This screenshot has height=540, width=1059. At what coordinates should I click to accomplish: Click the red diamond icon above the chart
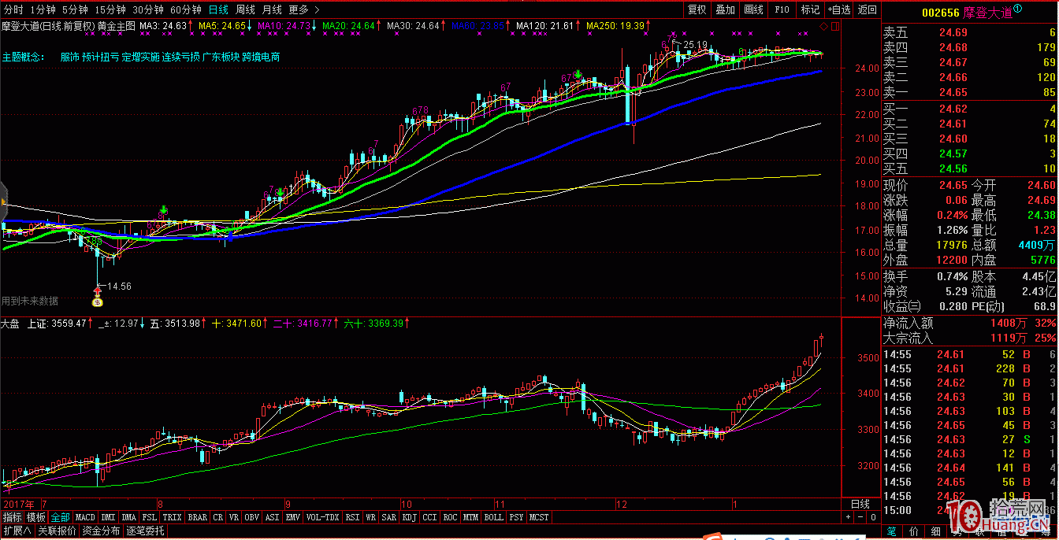point(823,27)
